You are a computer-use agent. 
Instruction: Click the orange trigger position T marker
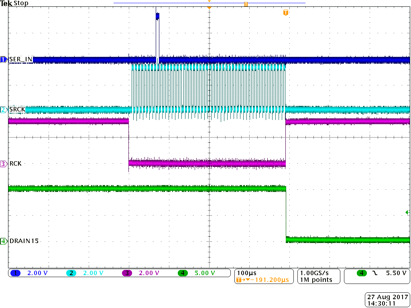tap(285, 12)
